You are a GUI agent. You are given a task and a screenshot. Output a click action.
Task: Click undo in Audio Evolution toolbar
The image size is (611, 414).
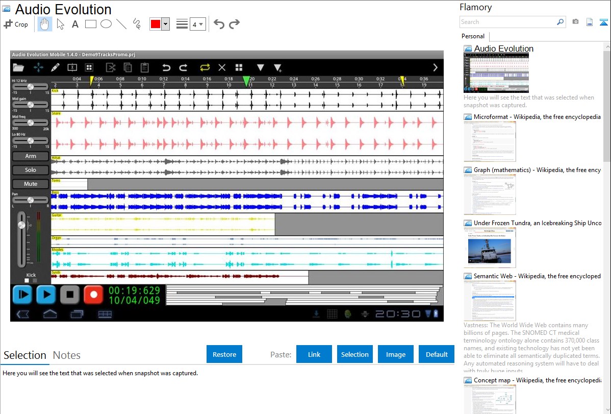166,67
